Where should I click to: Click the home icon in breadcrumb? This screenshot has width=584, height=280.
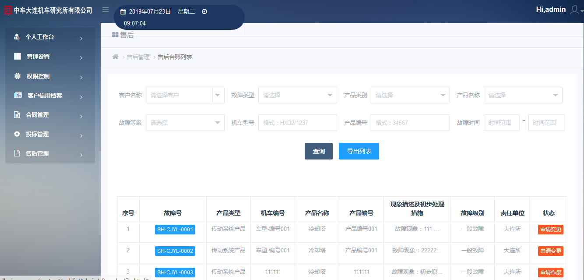pyautogui.click(x=116, y=57)
